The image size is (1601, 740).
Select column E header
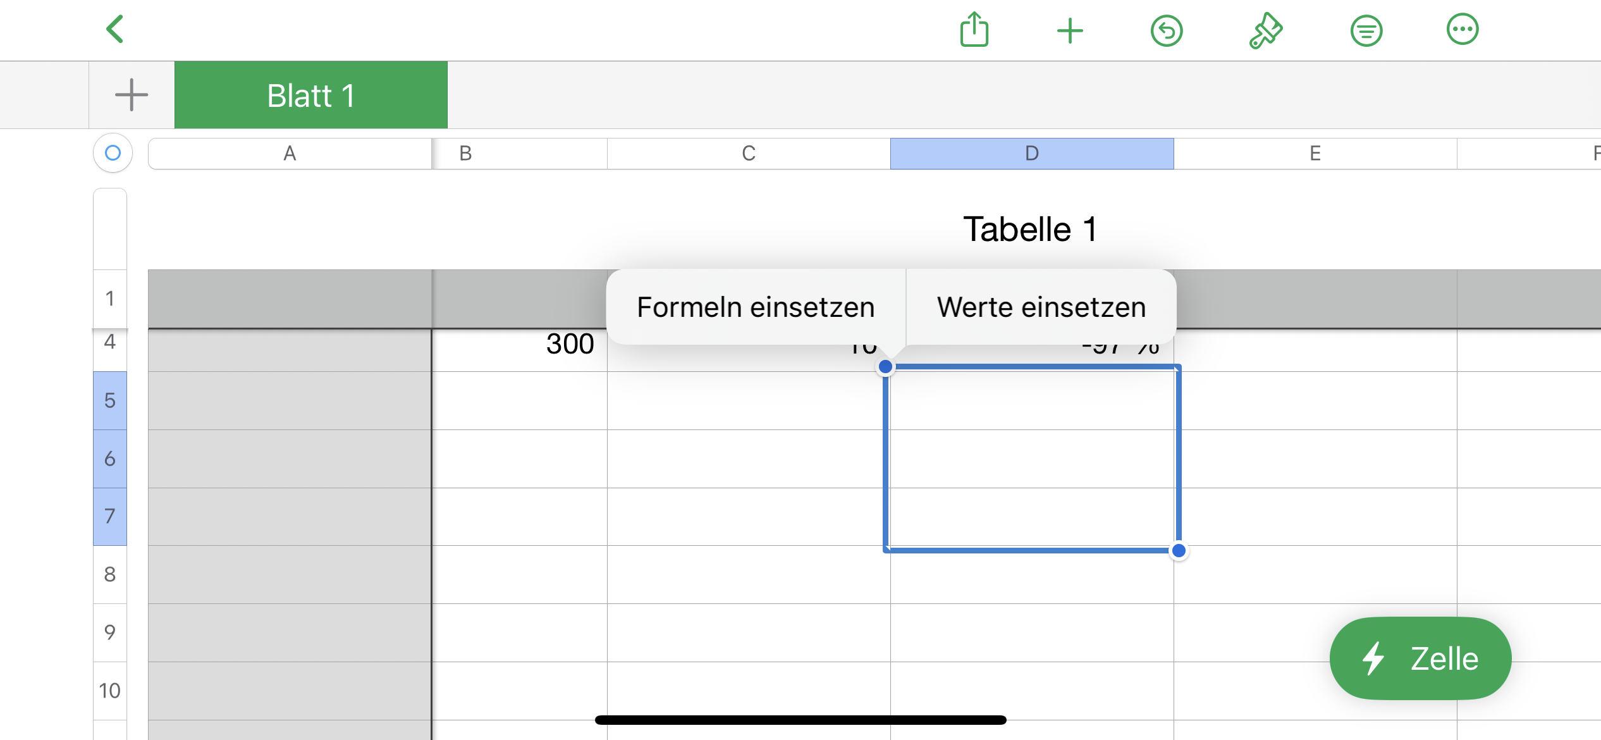(1315, 154)
